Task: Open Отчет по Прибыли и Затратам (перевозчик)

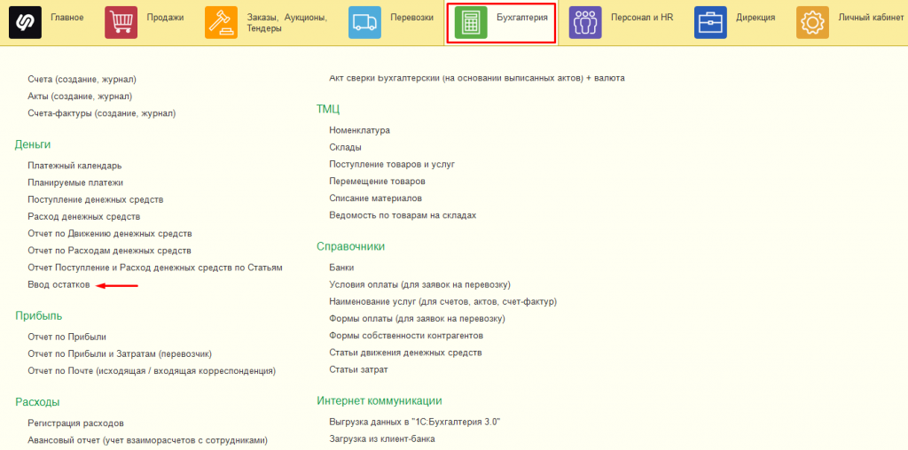Action: [120, 353]
